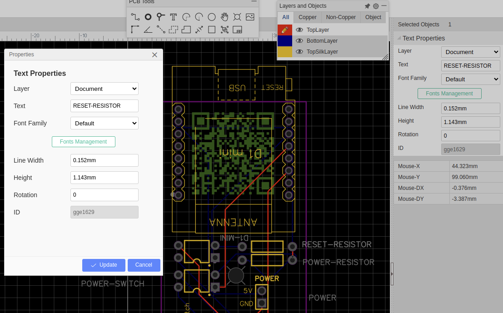The width and height of the screenshot is (503, 313).
Task: Focus the Line Width field in Properties dialog
Action: (104, 160)
